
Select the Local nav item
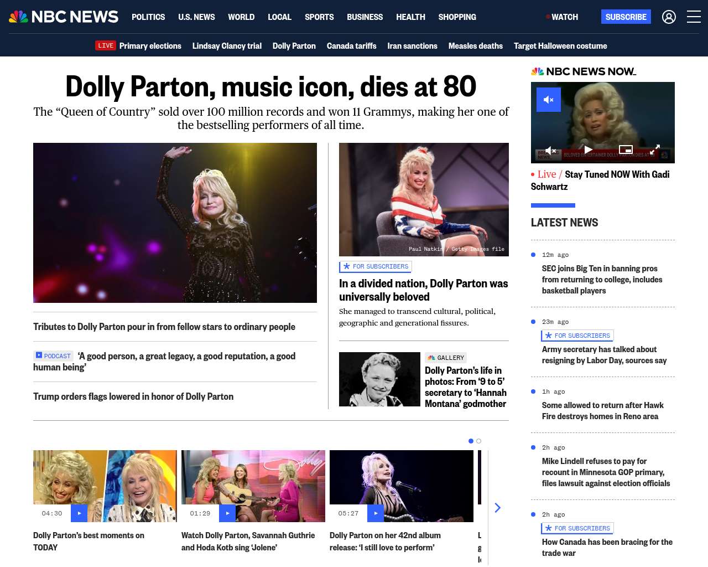(279, 17)
